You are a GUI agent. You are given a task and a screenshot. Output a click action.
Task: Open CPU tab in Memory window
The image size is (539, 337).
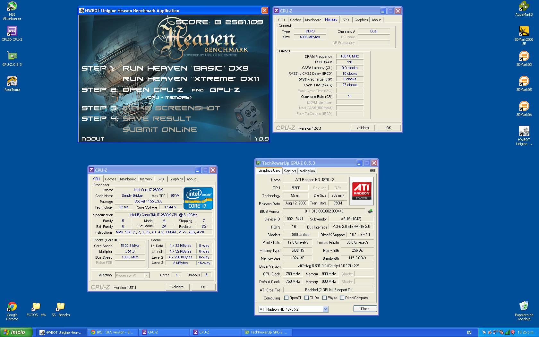281,20
